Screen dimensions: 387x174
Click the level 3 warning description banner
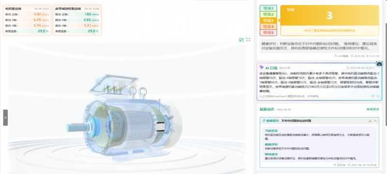329,31
